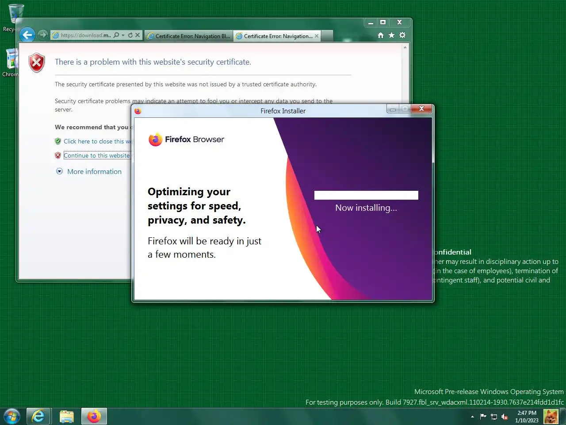
Task: Click the 'Now installing...' status text
Action: [366, 208]
